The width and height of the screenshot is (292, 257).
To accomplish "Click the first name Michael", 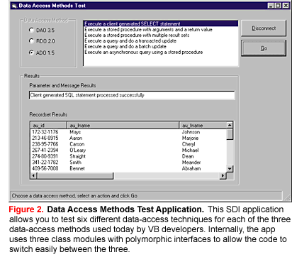I will (190, 151).
